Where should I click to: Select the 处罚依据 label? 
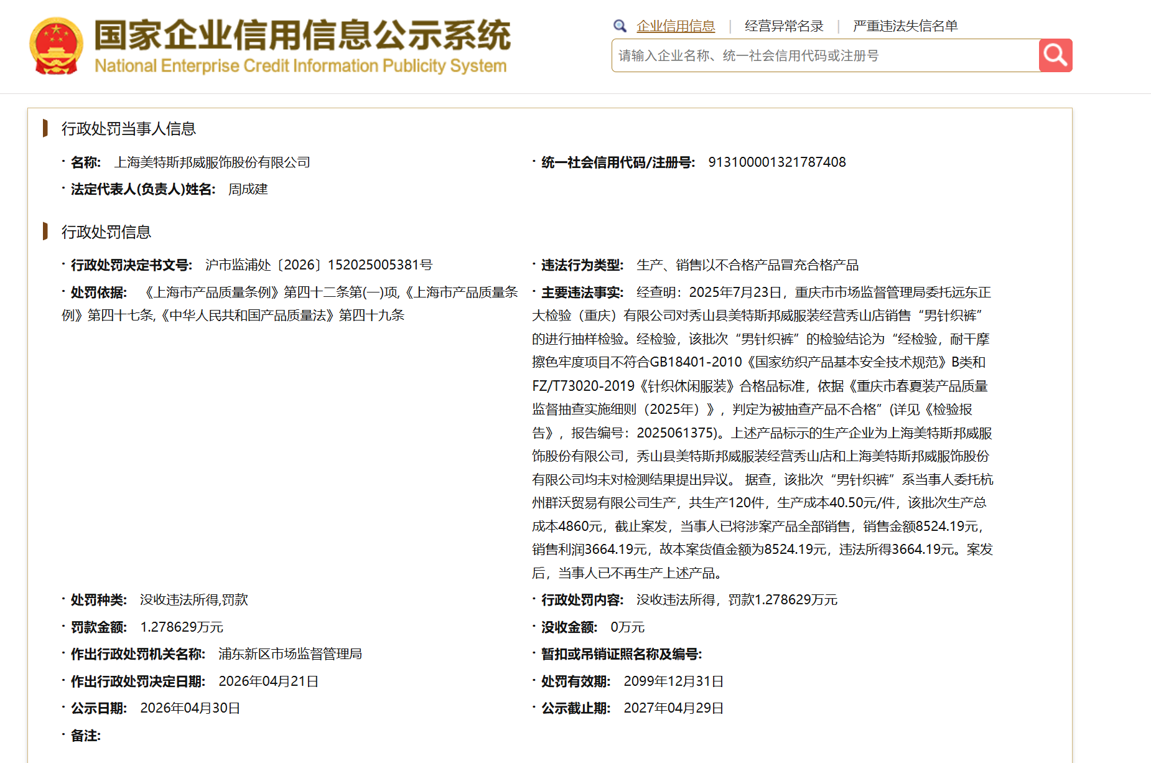[98, 293]
